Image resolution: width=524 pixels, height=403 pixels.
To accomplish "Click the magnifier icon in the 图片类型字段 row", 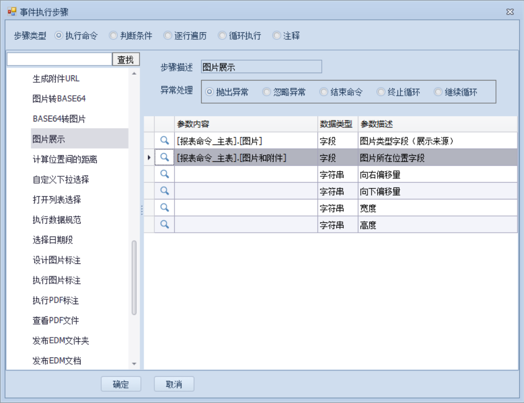I will tap(165, 141).
